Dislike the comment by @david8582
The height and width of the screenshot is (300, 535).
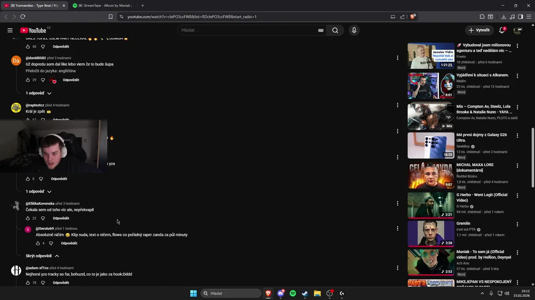tap(43, 80)
